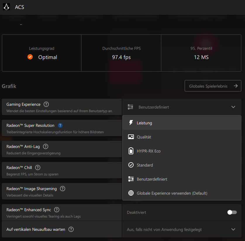Click the 'Grafik' section heading
Screen dimensions: 245x241
coord(9,86)
